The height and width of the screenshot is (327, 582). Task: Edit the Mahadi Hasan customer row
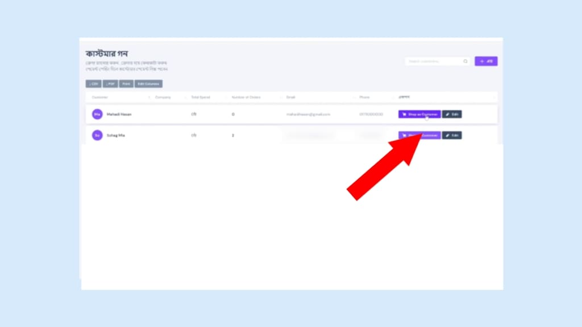(452, 114)
